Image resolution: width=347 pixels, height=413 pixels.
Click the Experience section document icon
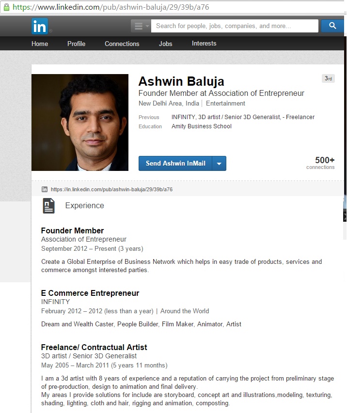48,206
